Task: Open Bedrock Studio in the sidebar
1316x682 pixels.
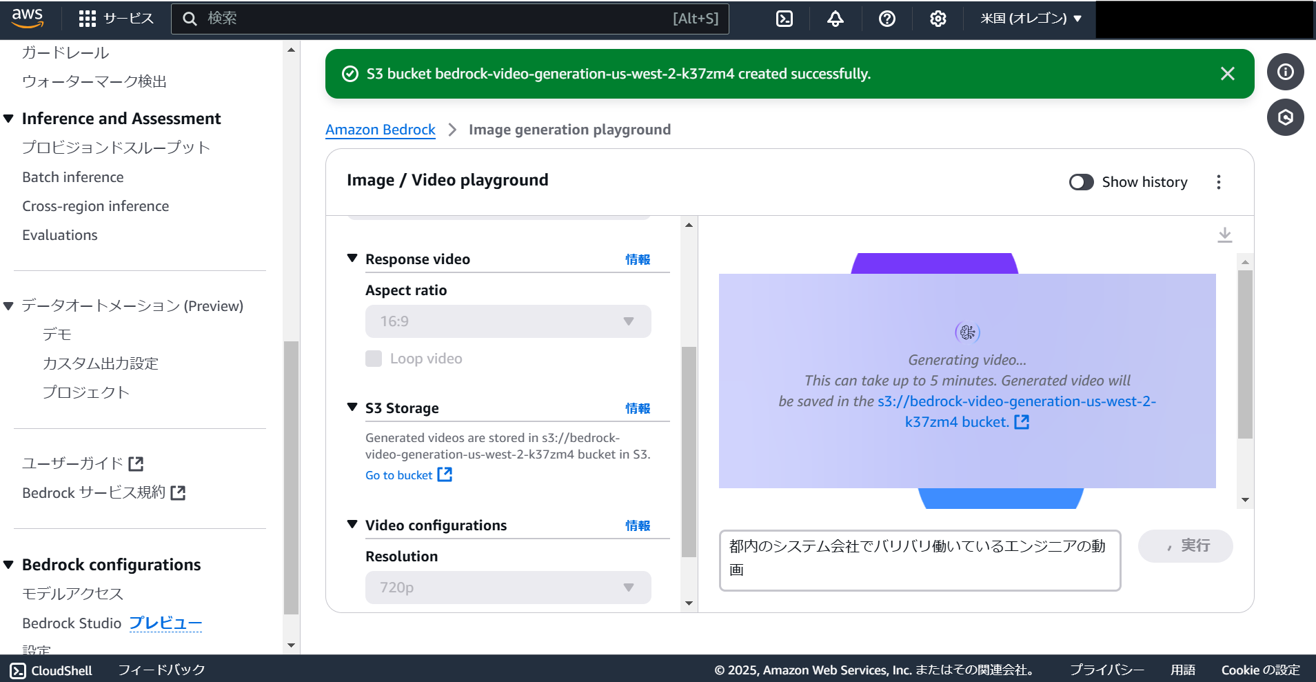Action: click(x=72, y=623)
